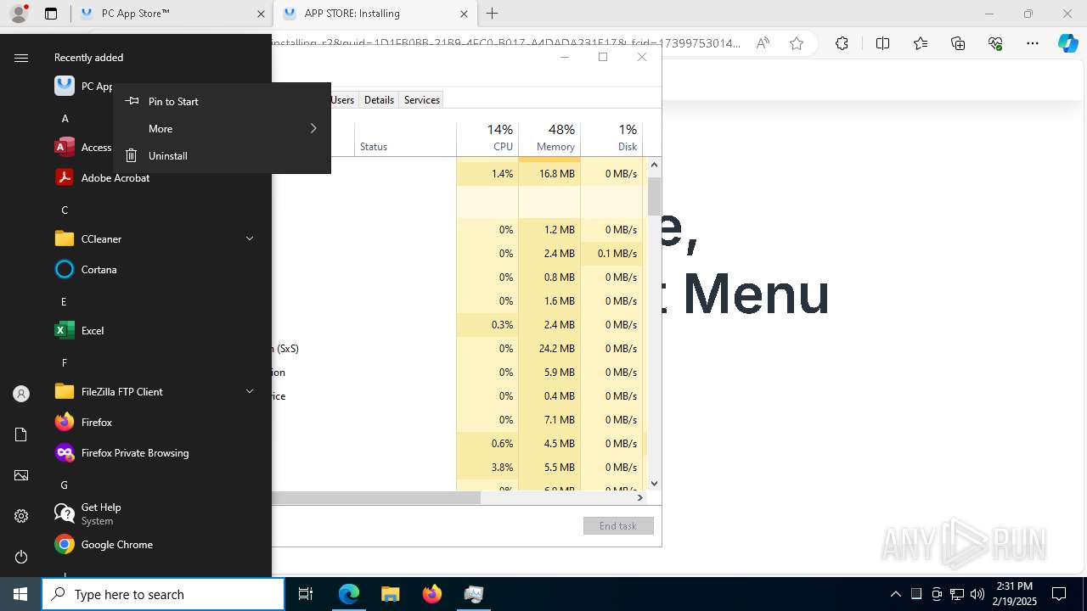Viewport: 1087px width, 611px height.
Task: Open Task View on the taskbar
Action: point(306,594)
